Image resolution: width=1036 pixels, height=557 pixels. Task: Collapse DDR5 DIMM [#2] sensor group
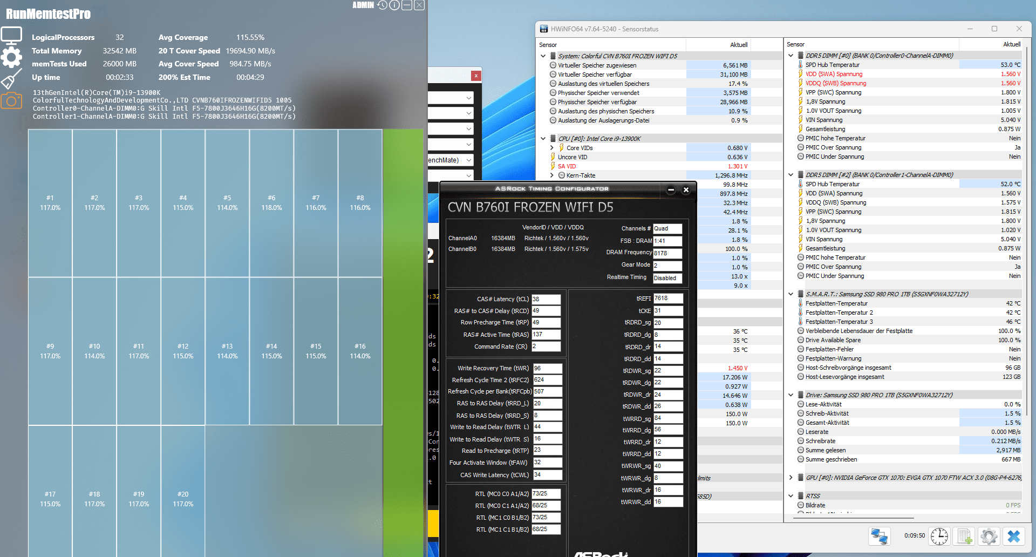[790, 175]
